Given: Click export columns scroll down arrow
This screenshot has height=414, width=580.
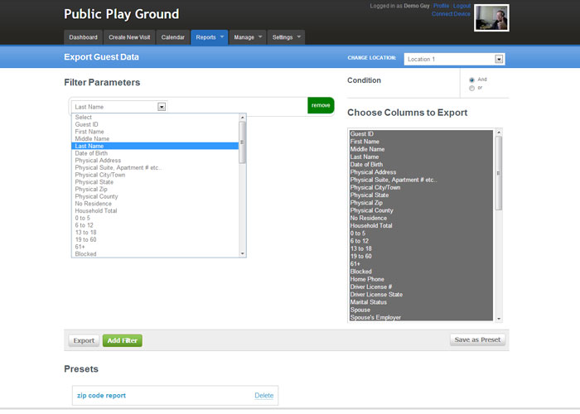Looking at the screenshot, I should (x=499, y=319).
